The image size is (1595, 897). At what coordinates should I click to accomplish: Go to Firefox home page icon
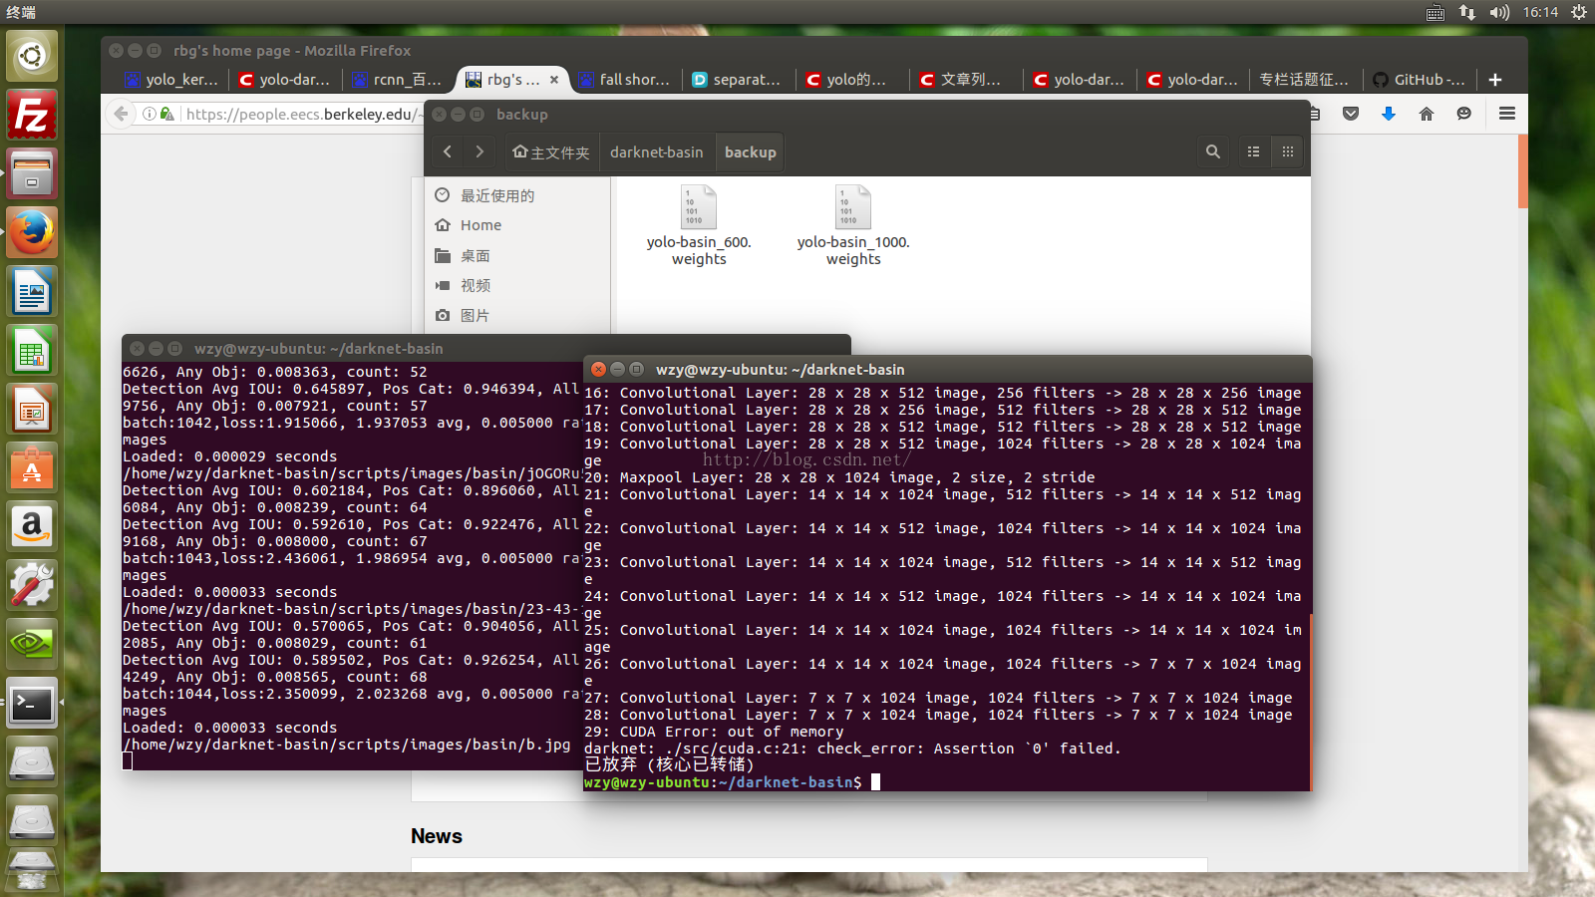pyautogui.click(x=1427, y=114)
